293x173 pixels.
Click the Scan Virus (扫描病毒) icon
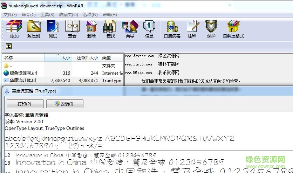click(172, 29)
